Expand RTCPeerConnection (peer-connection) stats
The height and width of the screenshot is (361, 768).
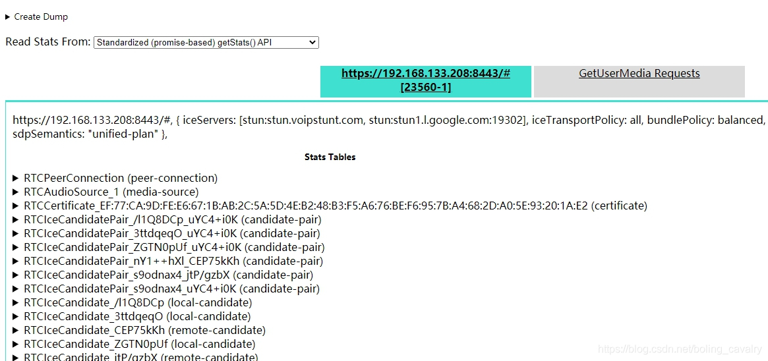click(x=120, y=178)
